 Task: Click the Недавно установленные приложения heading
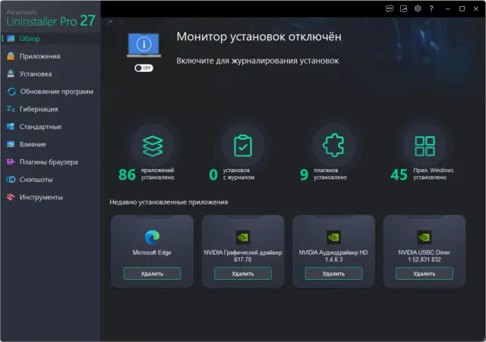(x=169, y=202)
